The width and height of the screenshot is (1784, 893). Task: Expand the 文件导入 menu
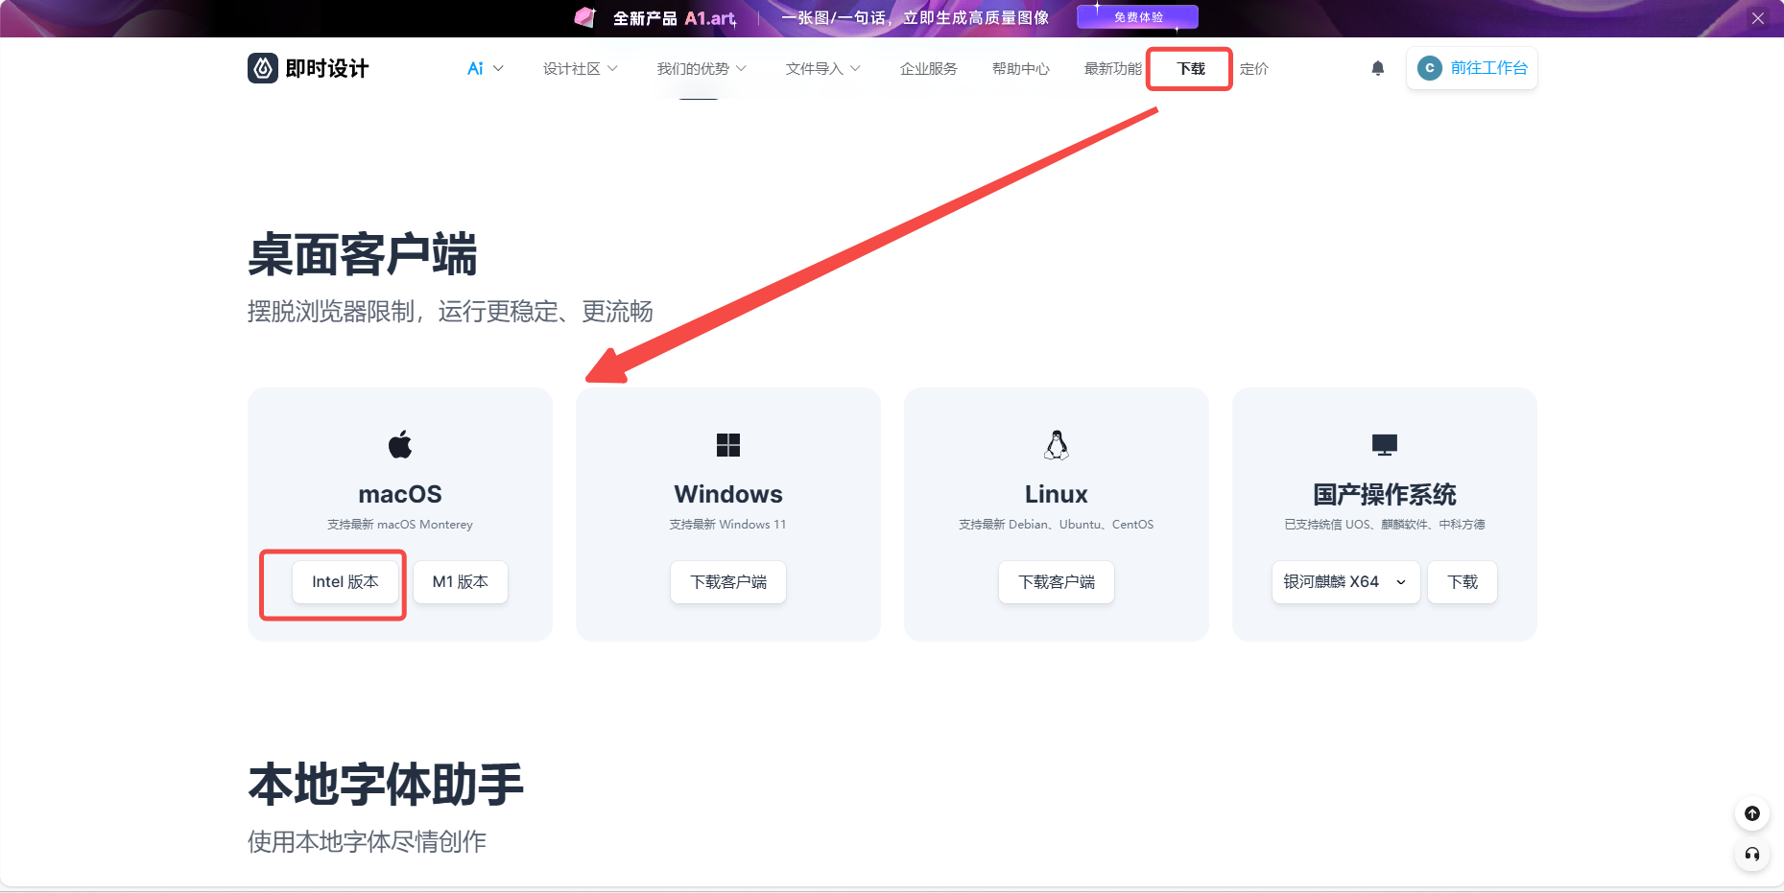point(822,68)
